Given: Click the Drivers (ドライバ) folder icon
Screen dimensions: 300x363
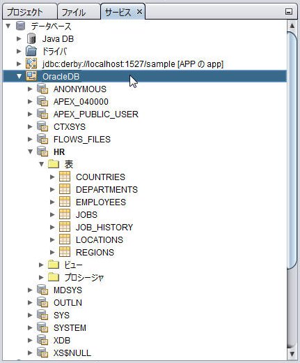Looking at the screenshot, I should [x=31, y=51].
